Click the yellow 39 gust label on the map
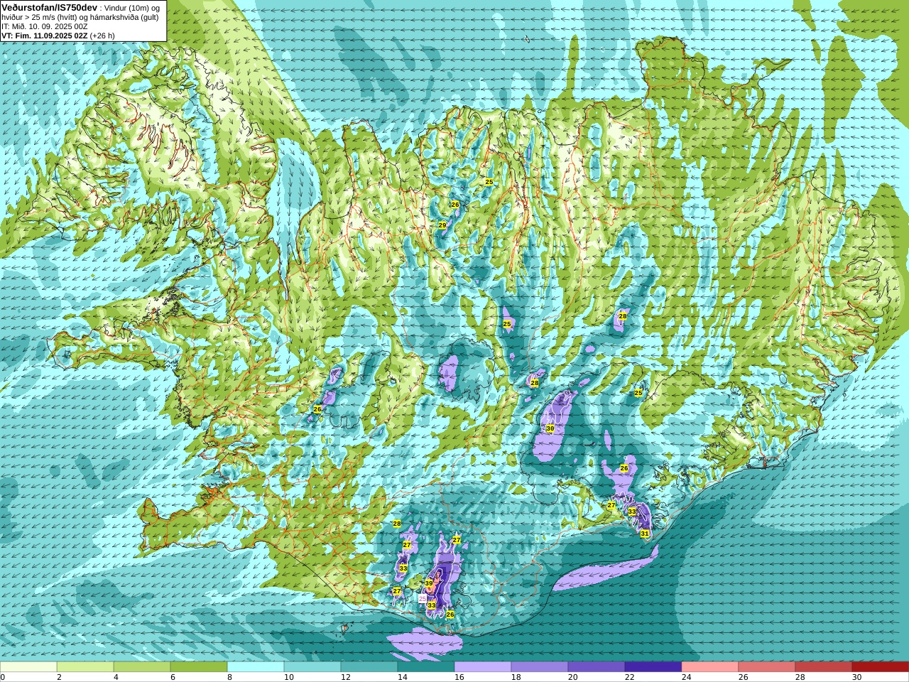This screenshot has width=909, height=682. point(429,583)
